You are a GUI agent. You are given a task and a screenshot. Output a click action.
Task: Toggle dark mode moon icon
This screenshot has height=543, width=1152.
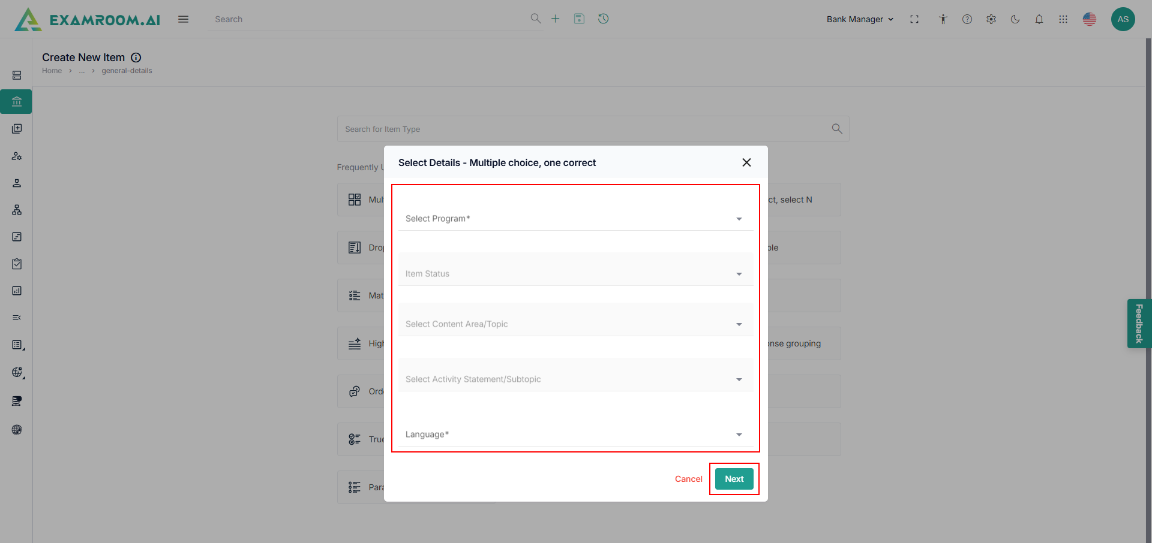pyautogui.click(x=1015, y=19)
